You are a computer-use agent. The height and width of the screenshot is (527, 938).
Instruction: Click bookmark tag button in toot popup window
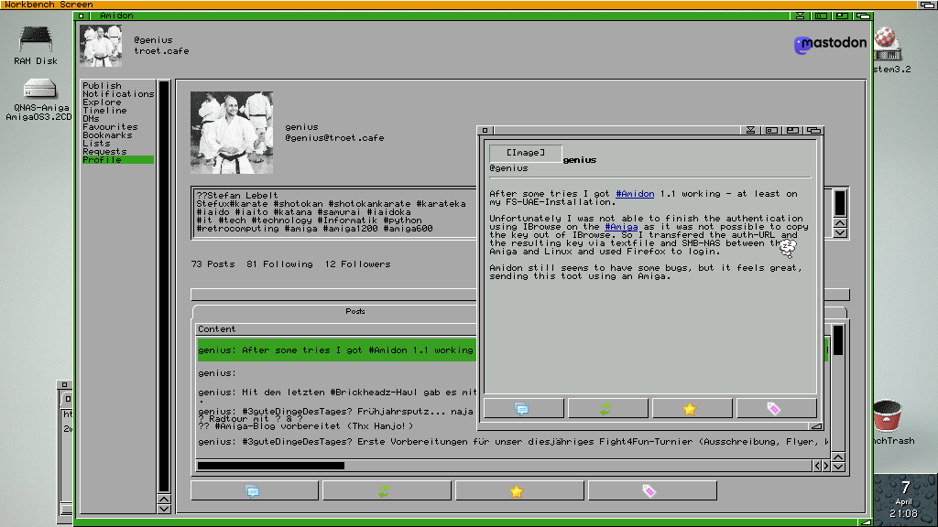(x=777, y=409)
